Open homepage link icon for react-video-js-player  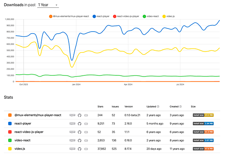coord(86,132)
